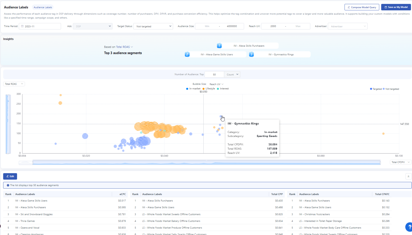Click LS - Whole Foods Market Body Care Offline Customers

click(330, 228)
